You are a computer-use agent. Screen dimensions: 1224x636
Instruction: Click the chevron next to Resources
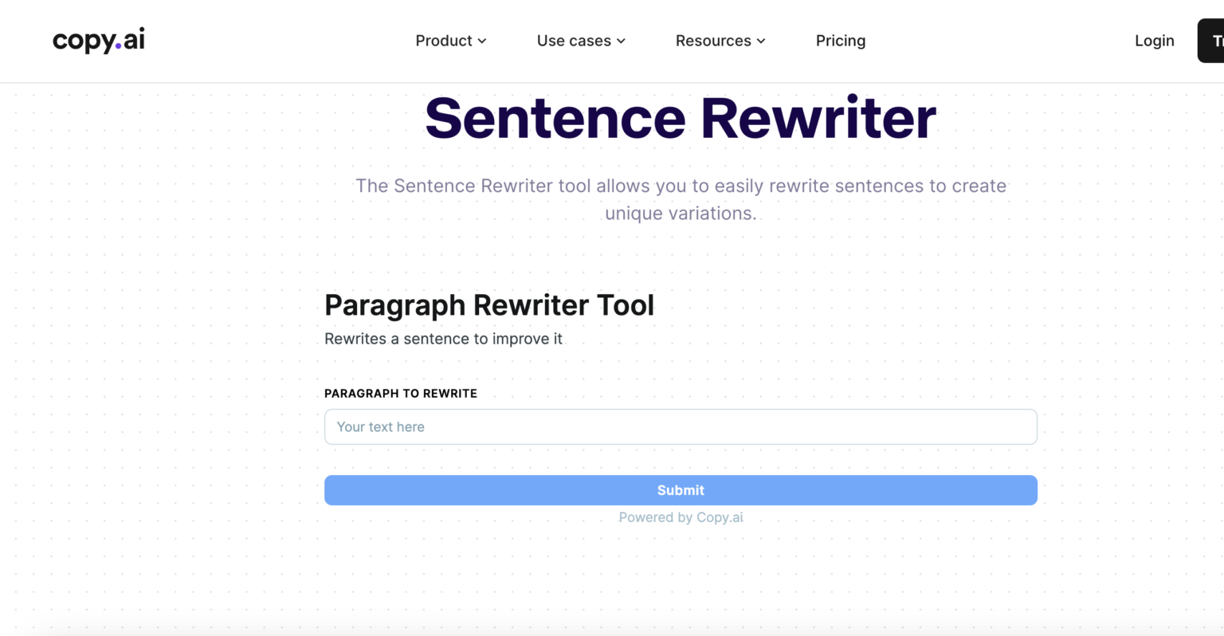(x=760, y=41)
